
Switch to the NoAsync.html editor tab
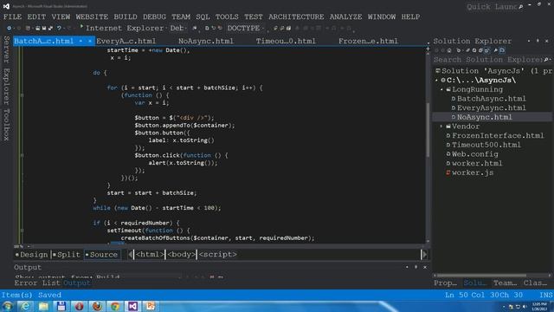206,41
